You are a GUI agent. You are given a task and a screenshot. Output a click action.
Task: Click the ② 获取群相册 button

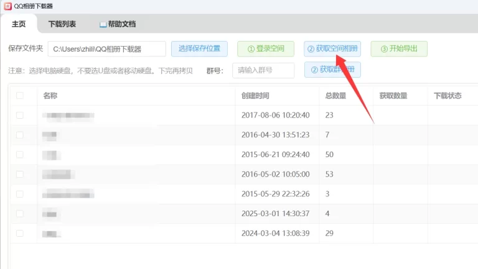pyautogui.click(x=332, y=70)
